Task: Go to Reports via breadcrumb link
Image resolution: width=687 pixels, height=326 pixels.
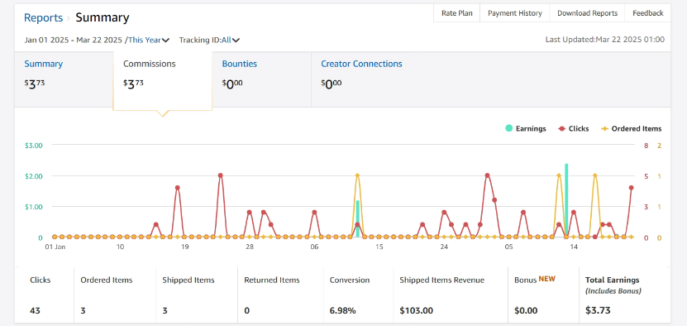Action: point(43,17)
